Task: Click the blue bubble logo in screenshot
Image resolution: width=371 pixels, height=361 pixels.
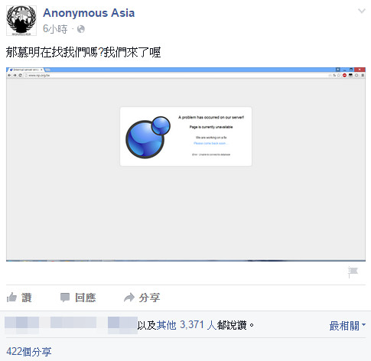Action: click(x=148, y=137)
